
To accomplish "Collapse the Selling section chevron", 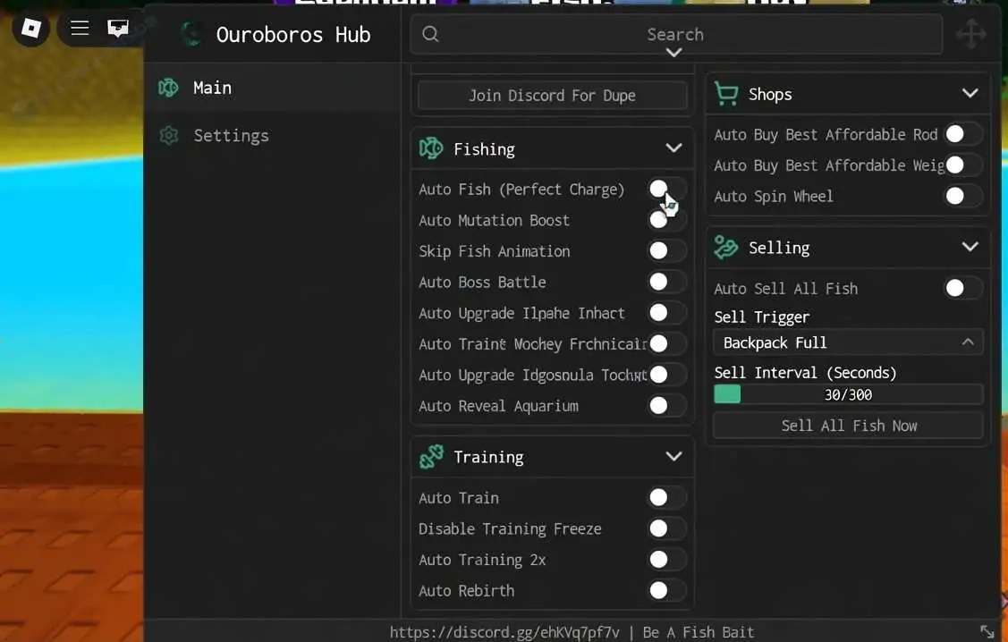I will click(x=970, y=247).
